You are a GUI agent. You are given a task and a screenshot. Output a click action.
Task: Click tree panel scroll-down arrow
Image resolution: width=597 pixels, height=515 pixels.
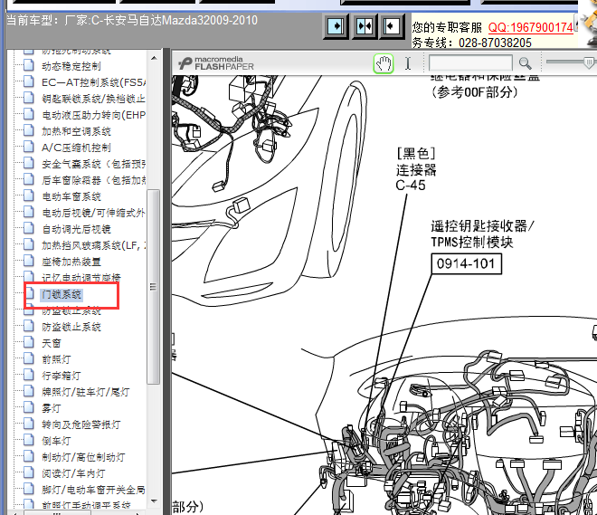tap(154, 501)
